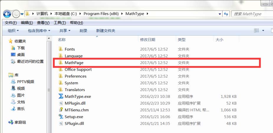Click the Setup.exe installer icon
This screenshot has width=273, height=133.
(61, 117)
